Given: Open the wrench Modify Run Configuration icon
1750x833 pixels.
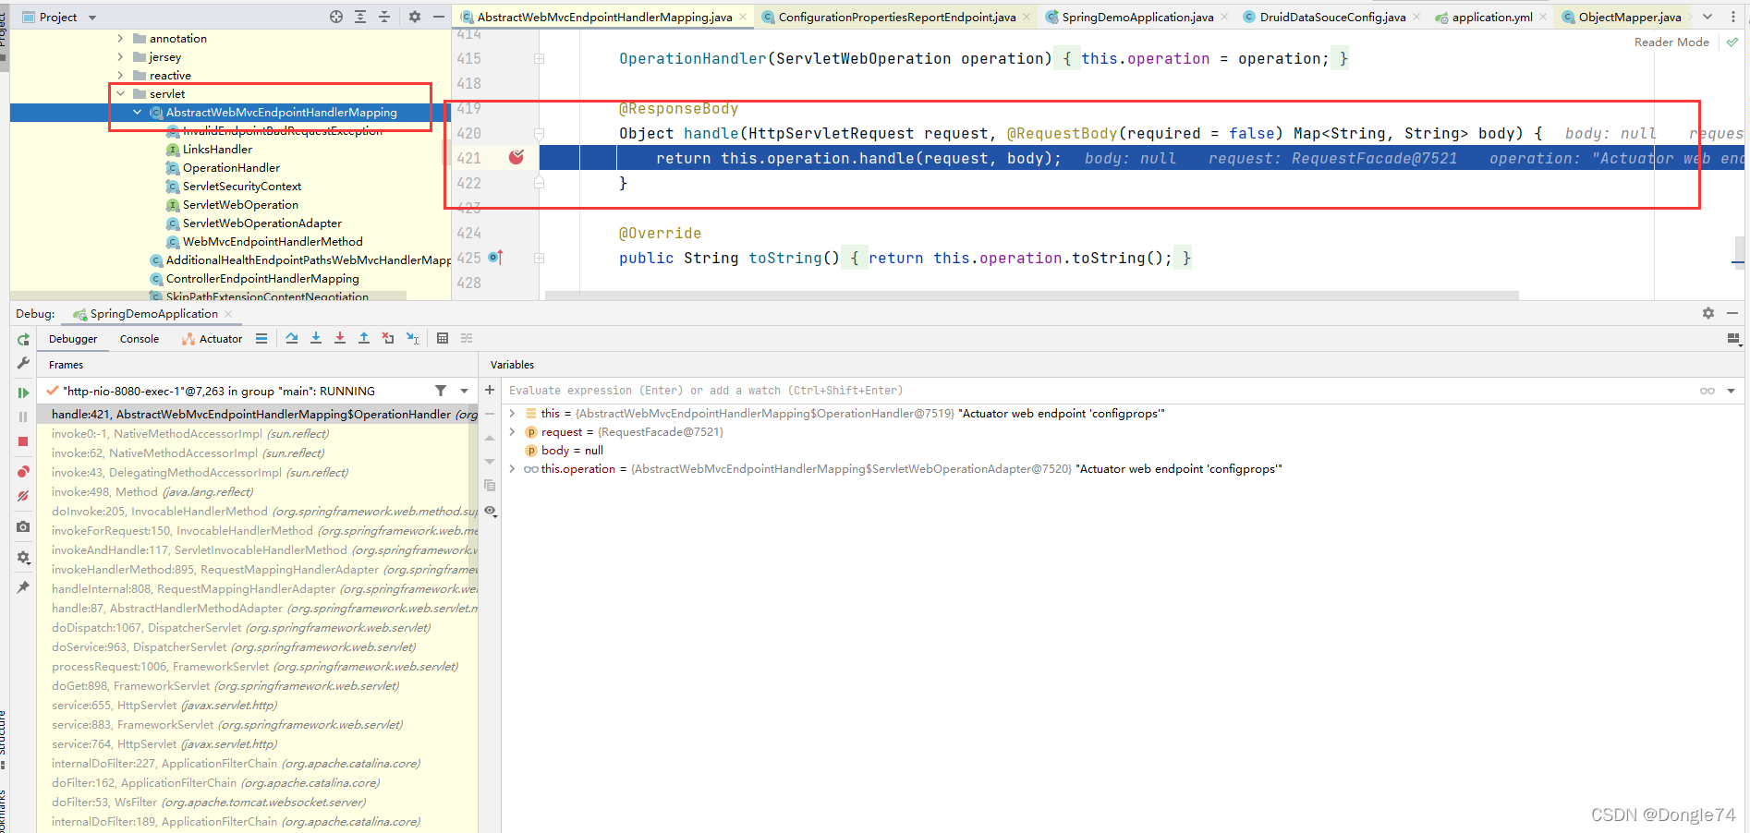Looking at the screenshot, I should 23,363.
